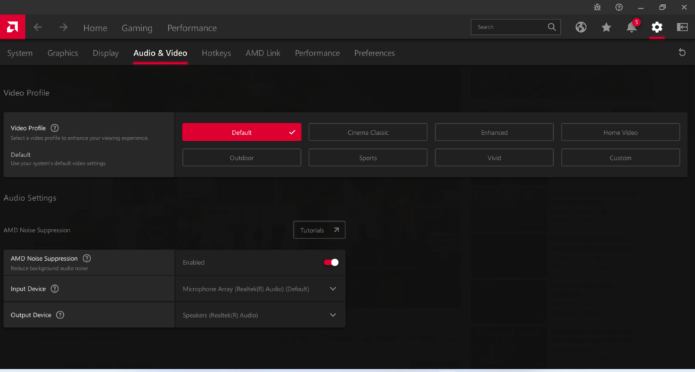Open favorites with the star icon
Image resolution: width=695 pixels, height=372 pixels.
pyautogui.click(x=606, y=27)
